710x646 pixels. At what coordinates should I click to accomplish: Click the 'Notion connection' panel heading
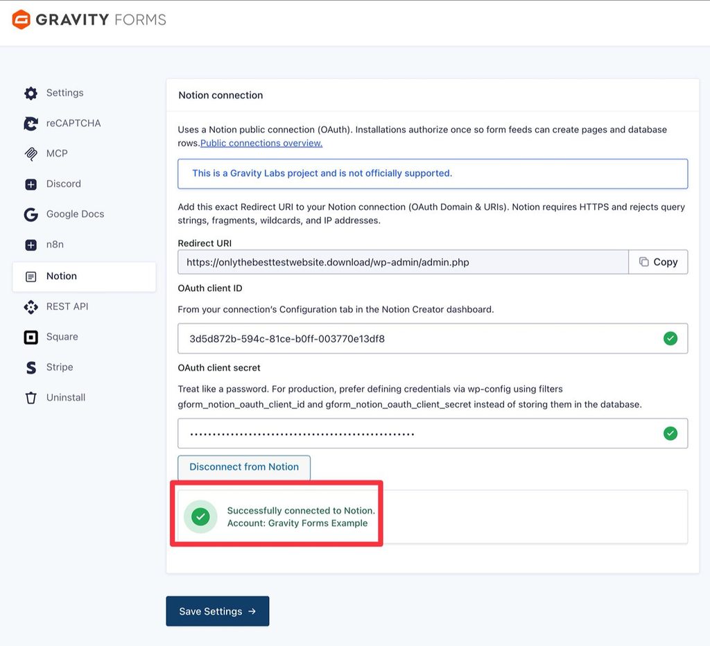(220, 95)
